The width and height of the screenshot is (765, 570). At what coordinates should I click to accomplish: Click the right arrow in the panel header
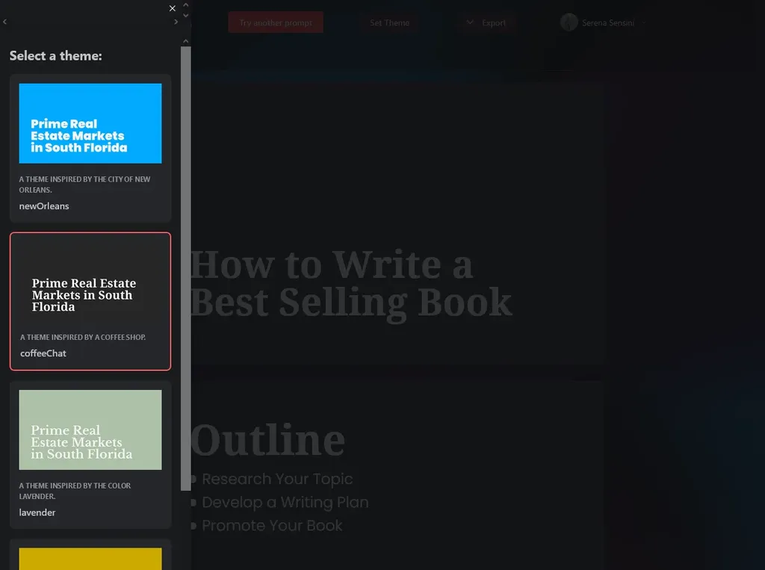point(176,22)
